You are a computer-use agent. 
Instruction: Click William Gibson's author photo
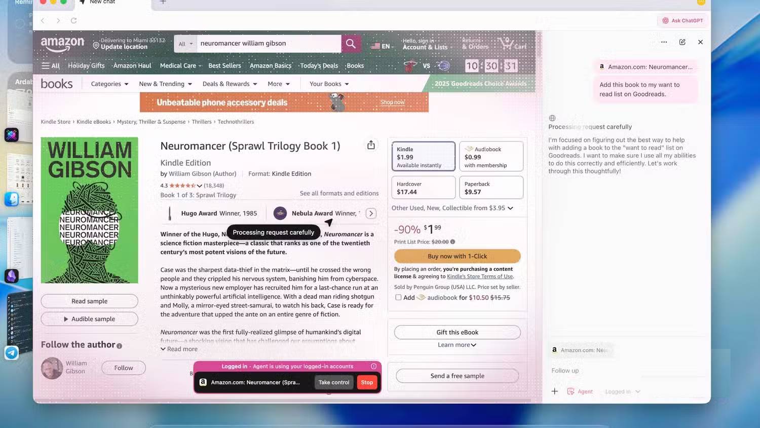coord(52,368)
